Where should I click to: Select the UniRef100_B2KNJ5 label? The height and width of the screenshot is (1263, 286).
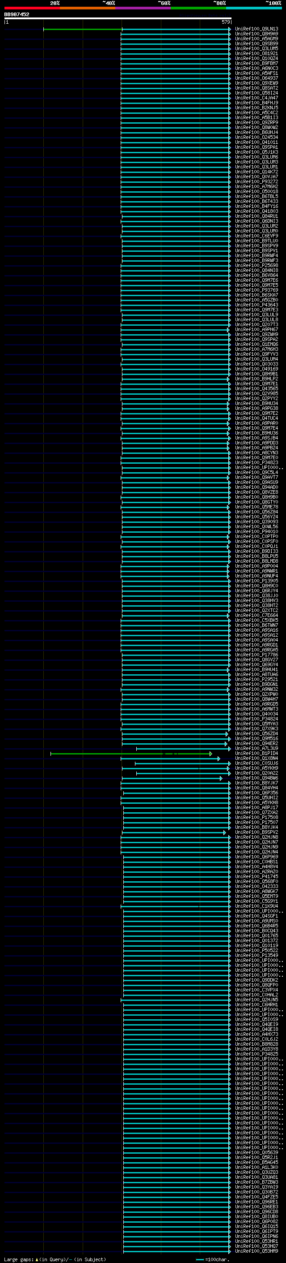tap(257, 108)
